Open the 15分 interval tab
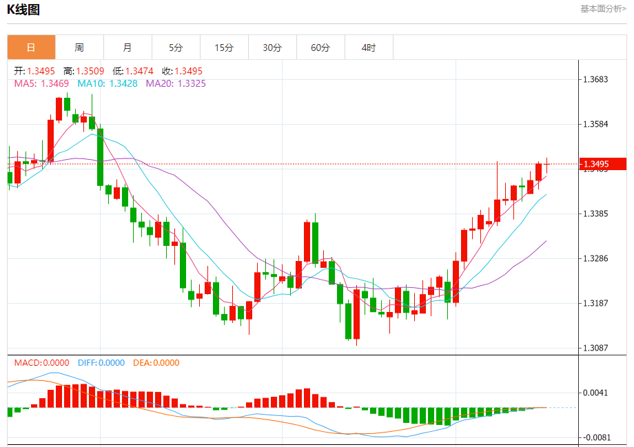This screenshot has width=634, height=447. (x=224, y=48)
